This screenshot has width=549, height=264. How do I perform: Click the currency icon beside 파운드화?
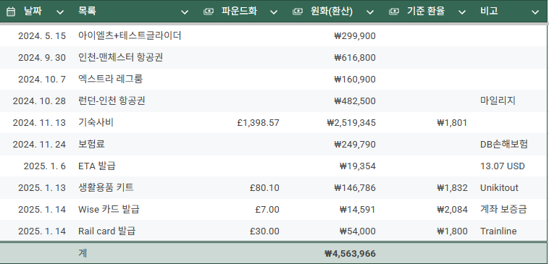(x=209, y=12)
